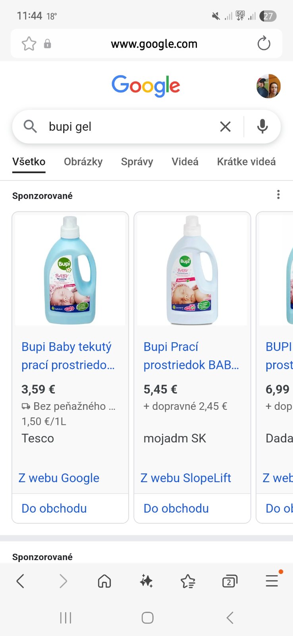This screenshot has width=293, height=636.
Task: Start voice search via microphone icon
Action: [262, 127]
